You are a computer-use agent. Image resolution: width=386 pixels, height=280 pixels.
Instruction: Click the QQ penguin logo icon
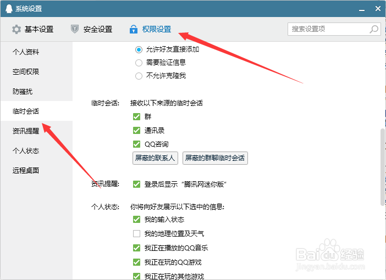tap(9, 9)
